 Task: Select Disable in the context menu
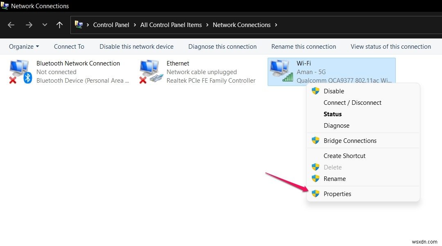click(334, 91)
